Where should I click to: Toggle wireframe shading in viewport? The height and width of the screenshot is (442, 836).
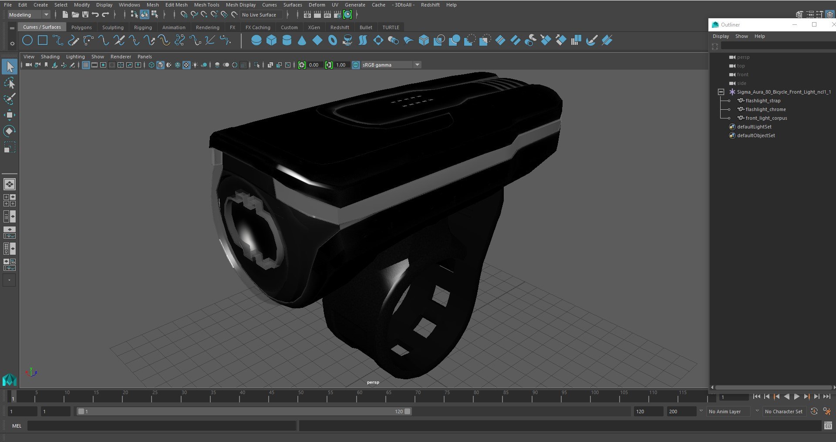click(x=151, y=65)
